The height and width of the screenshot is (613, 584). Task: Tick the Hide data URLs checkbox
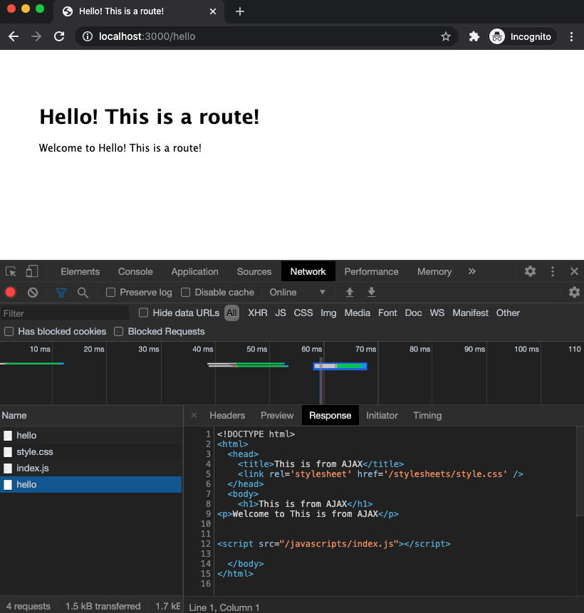pos(144,313)
